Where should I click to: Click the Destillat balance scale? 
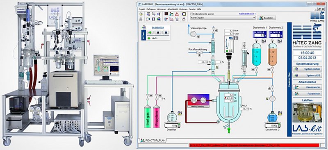click(173, 125)
